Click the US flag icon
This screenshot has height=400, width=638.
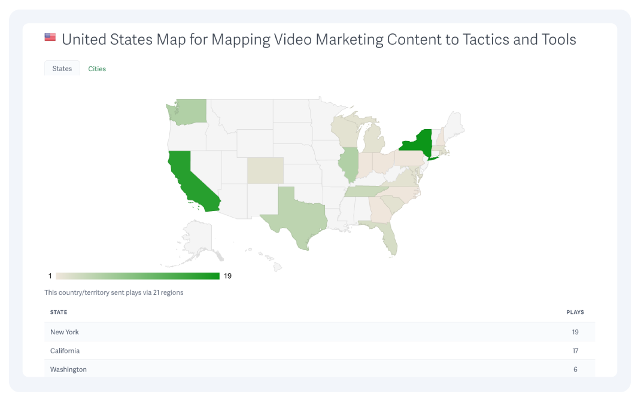[x=50, y=37]
